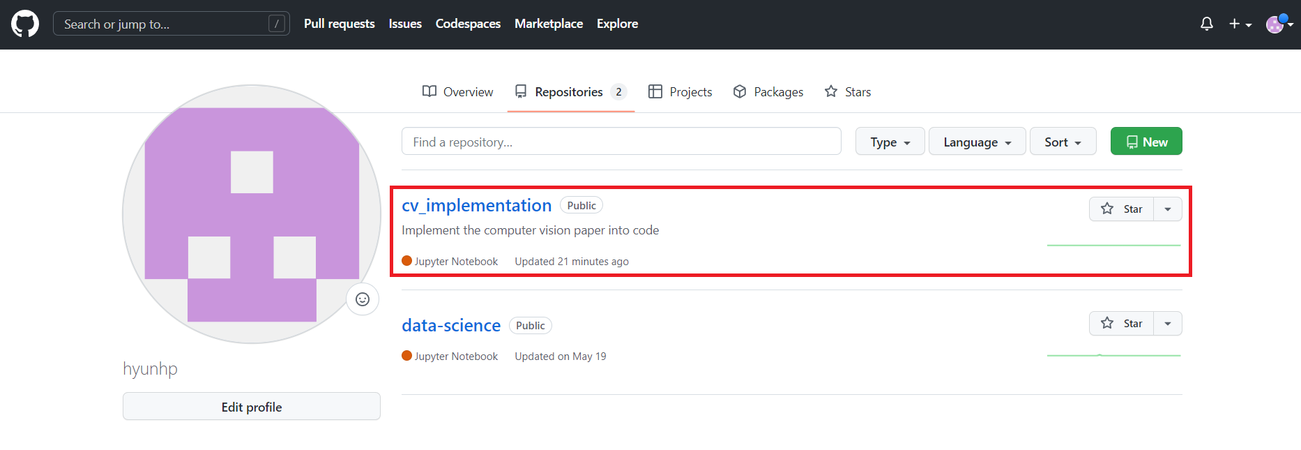Open the Sort dropdown

pyautogui.click(x=1063, y=142)
